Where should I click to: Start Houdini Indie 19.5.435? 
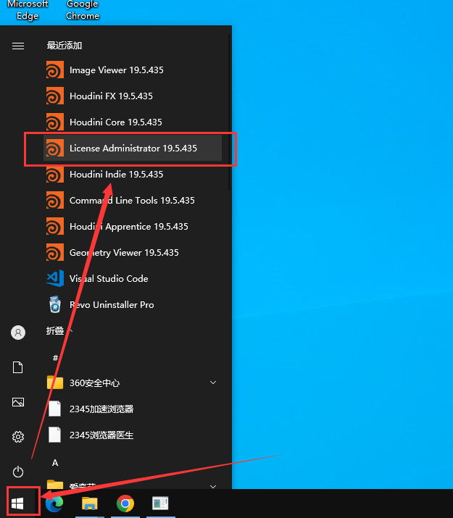[116, 175]
